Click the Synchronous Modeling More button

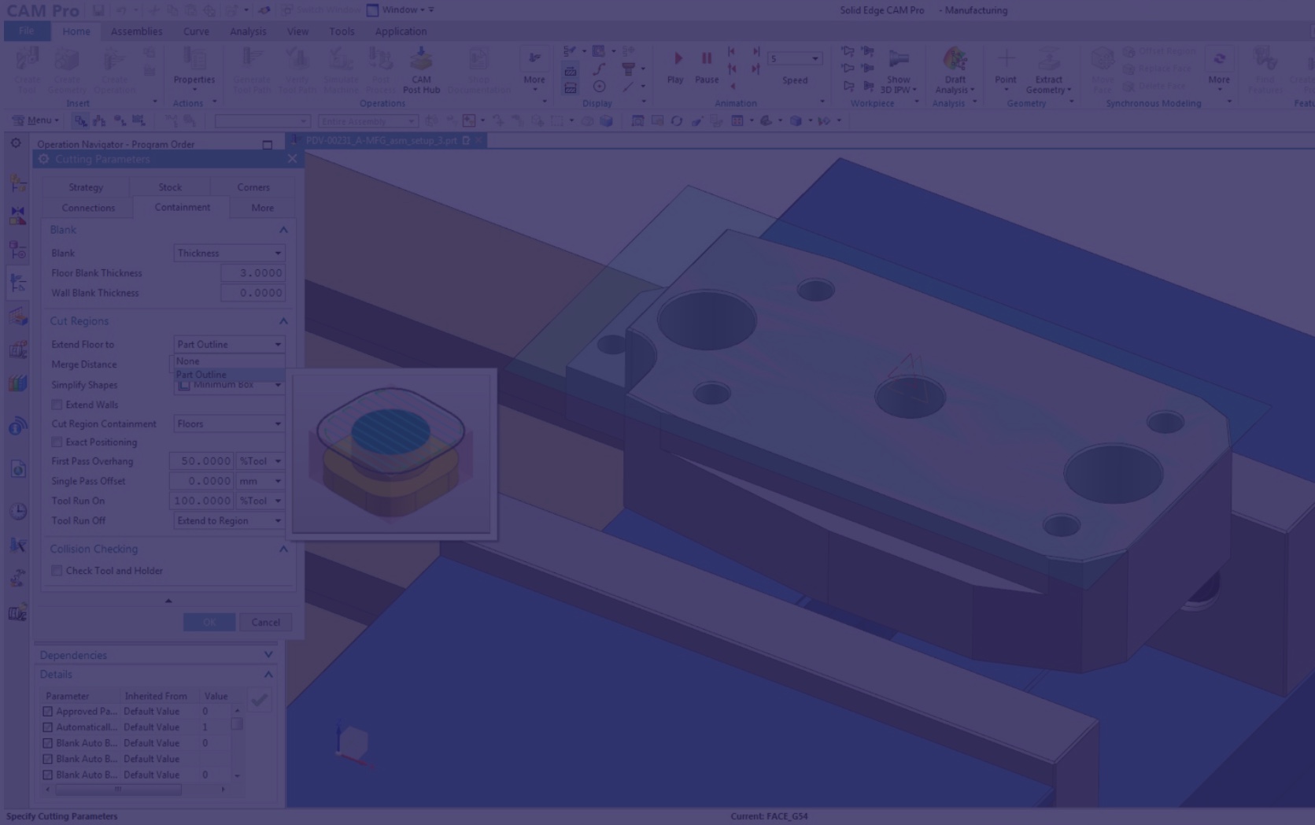tap(1218, 68)
